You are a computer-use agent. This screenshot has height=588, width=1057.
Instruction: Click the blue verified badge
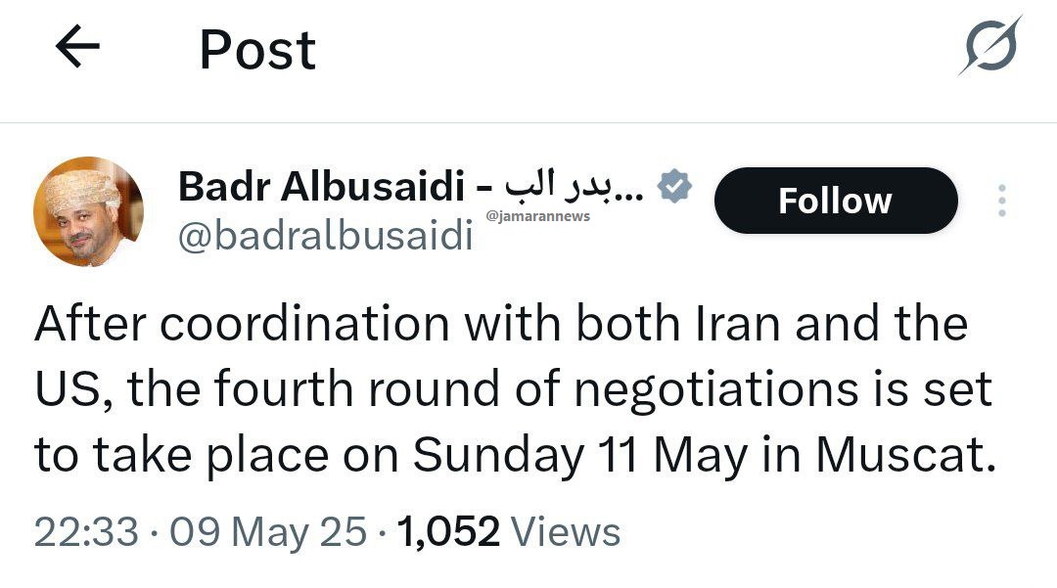(675, 185)
